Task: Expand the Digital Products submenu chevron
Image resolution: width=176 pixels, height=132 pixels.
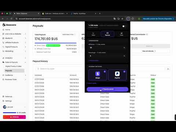Action: tap(25, 47)
